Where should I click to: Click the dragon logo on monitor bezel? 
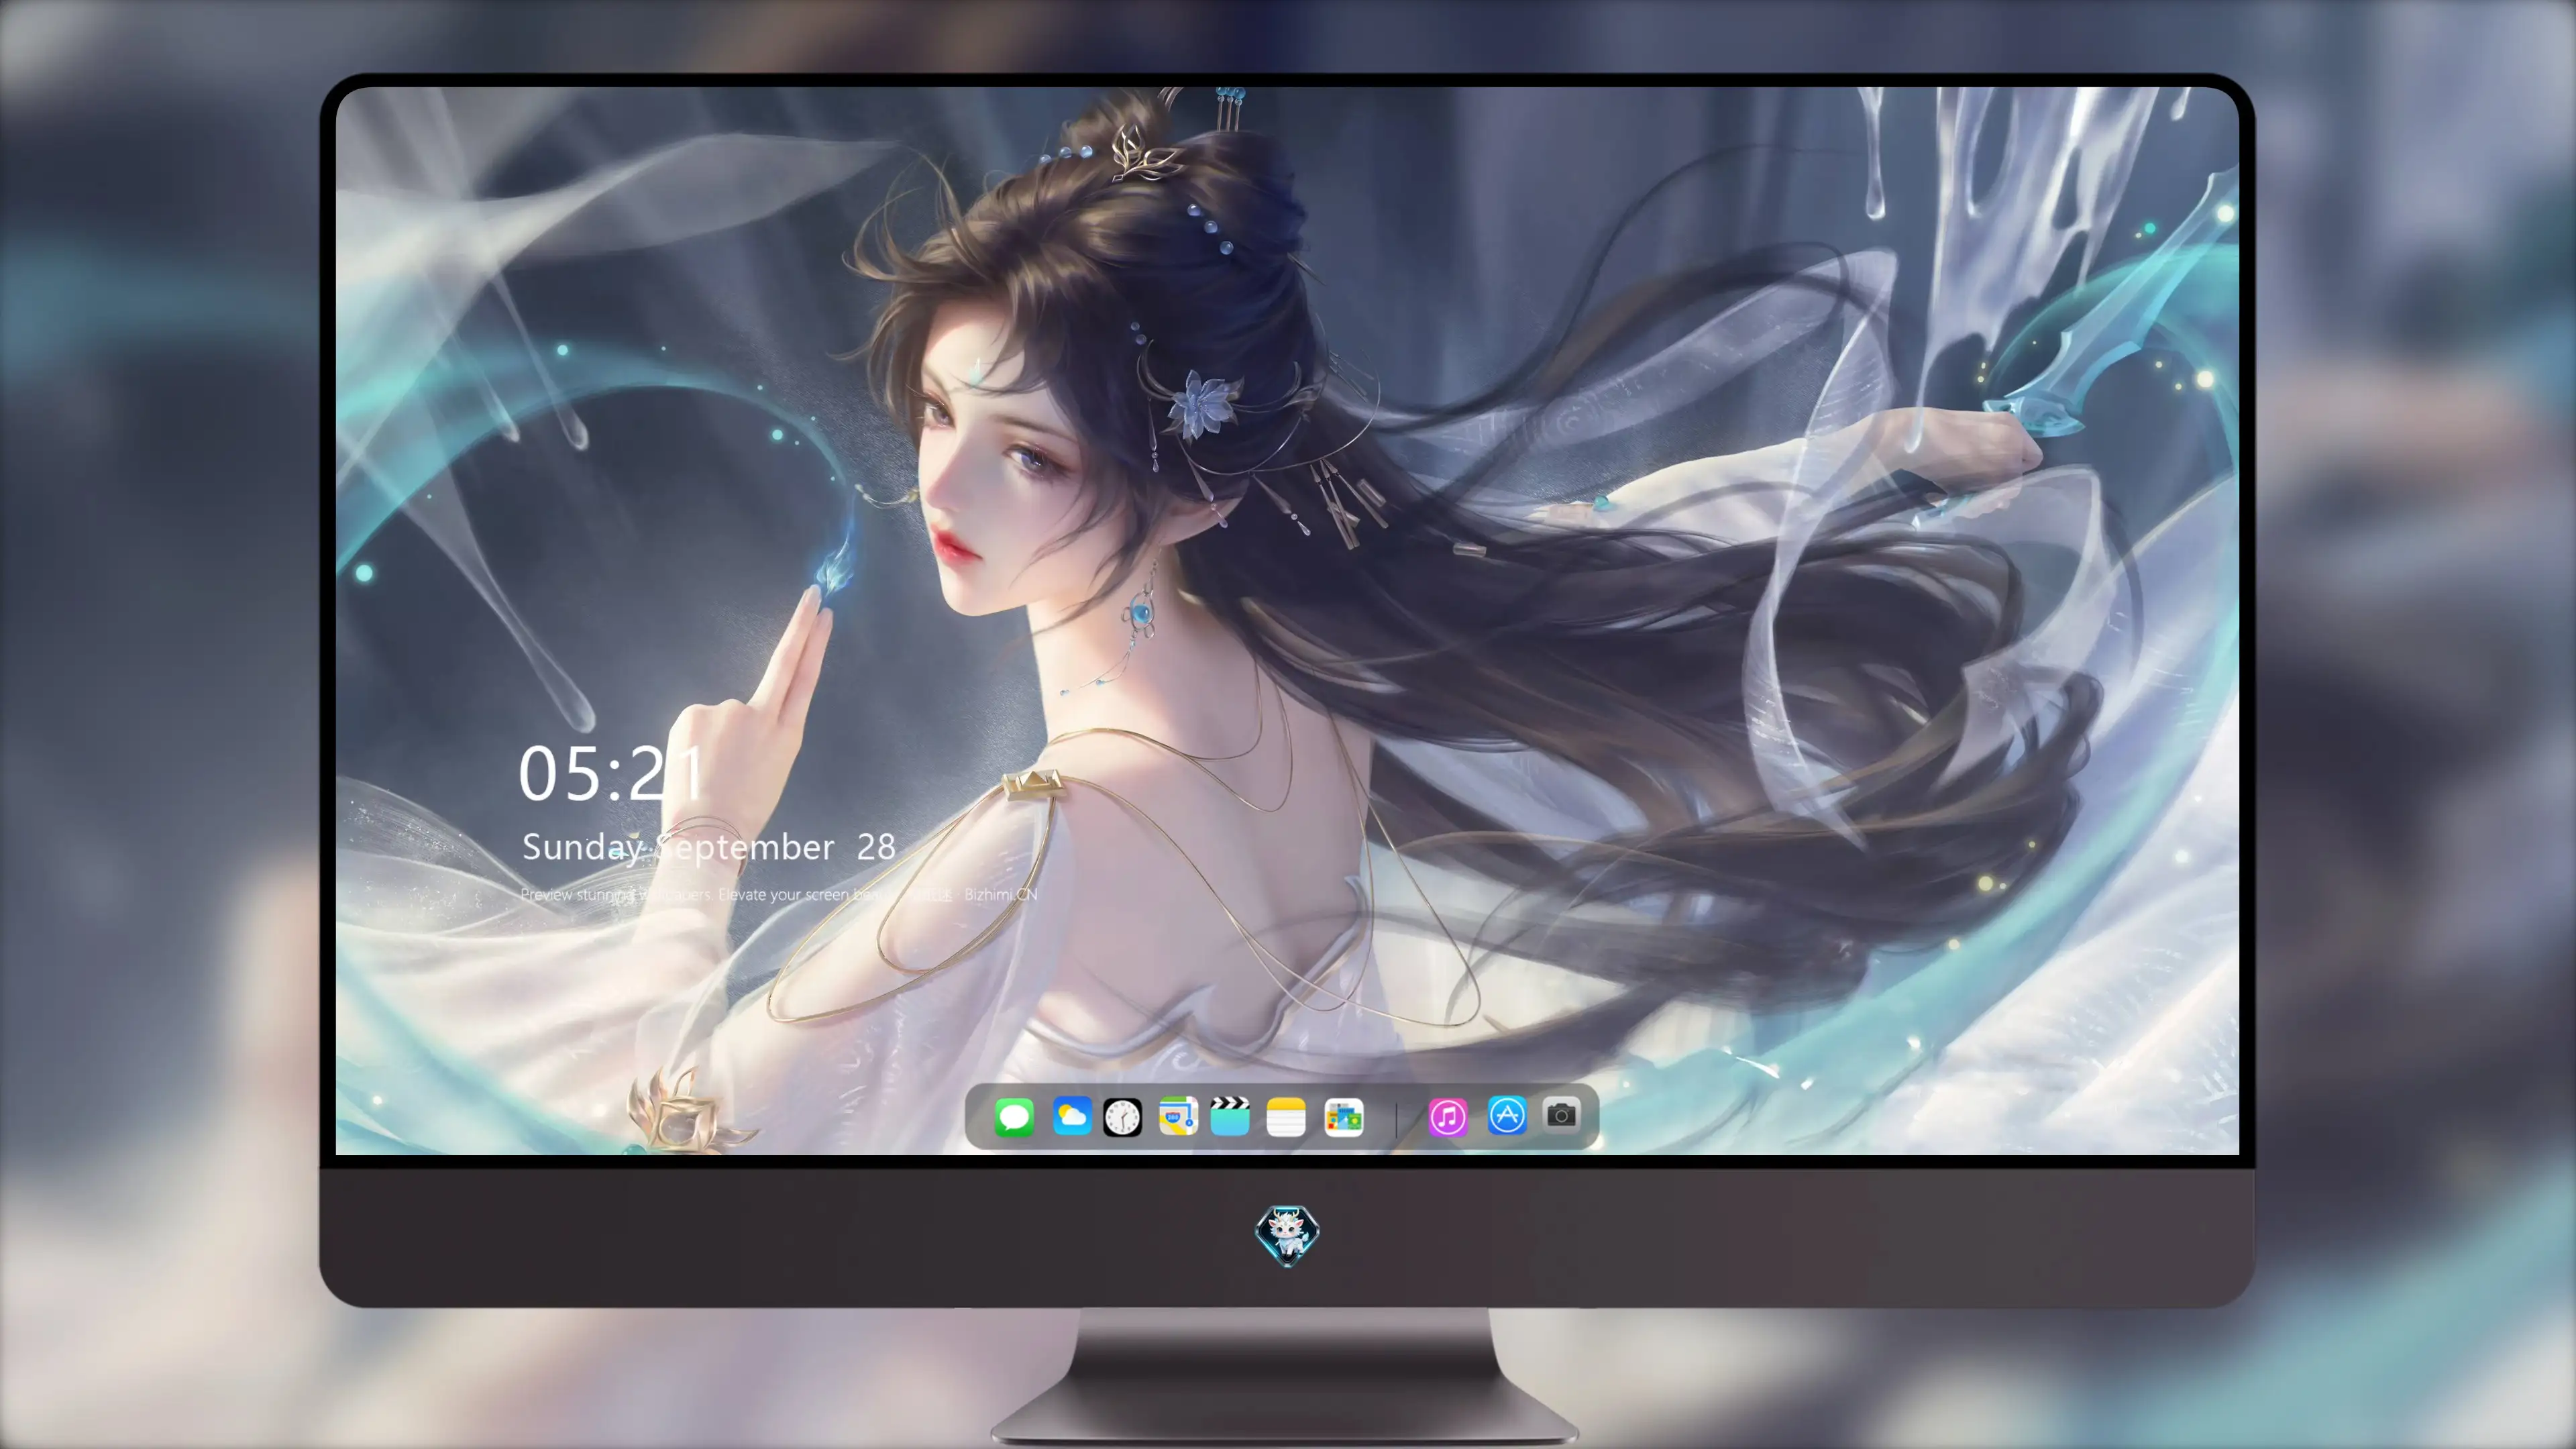(1287, 1235)
